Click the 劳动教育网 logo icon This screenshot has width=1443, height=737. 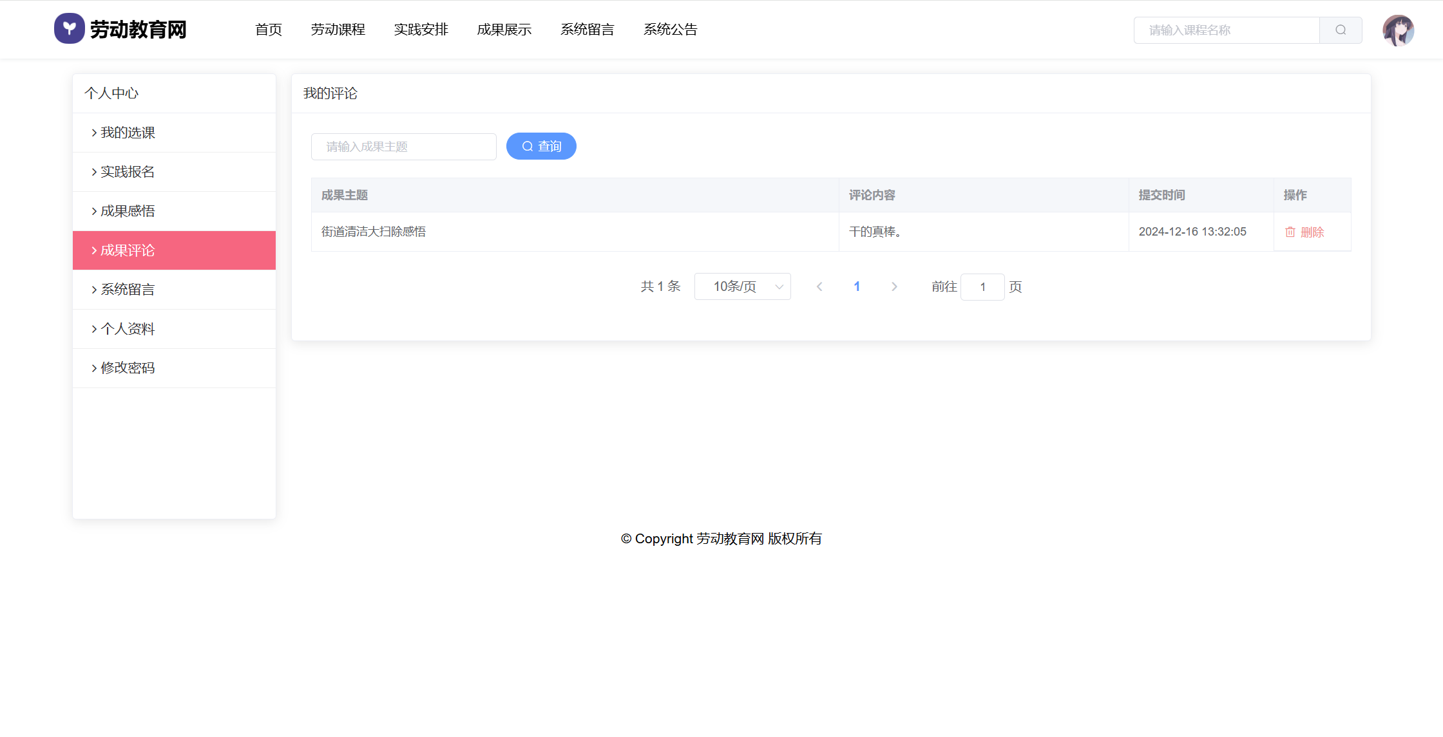click(x=70, y=29)
